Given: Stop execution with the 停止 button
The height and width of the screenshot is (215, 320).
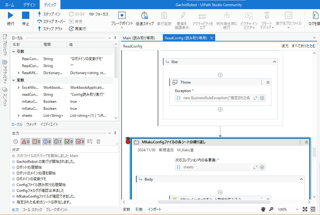Looking at the screenshot, I should tap(25, 19).
